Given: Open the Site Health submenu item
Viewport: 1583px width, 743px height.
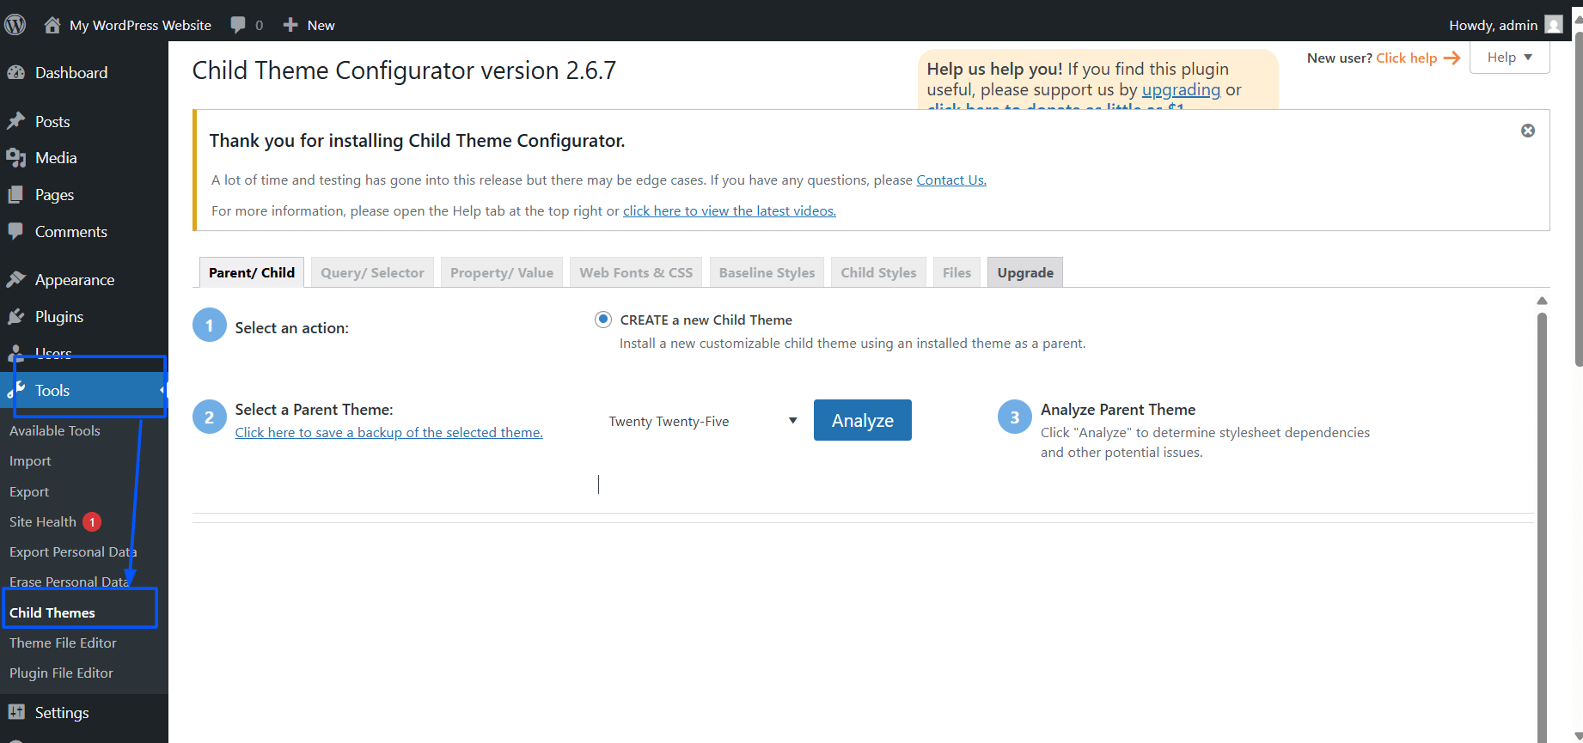Looking at the screenshot, I should click(43, 521).
